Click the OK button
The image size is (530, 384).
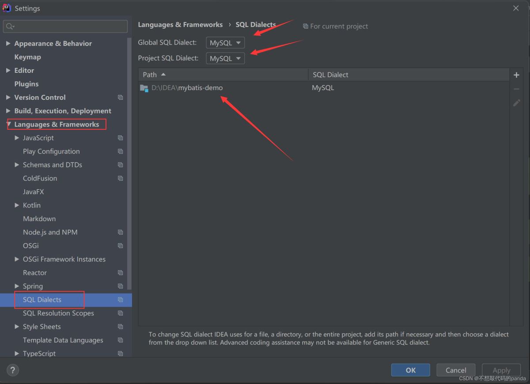point(411,370)
